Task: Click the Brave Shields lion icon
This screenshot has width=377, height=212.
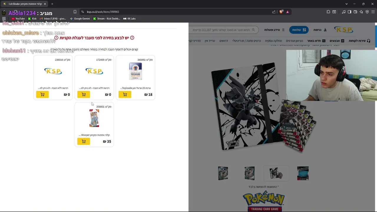Action: click(x=281, y=12)
